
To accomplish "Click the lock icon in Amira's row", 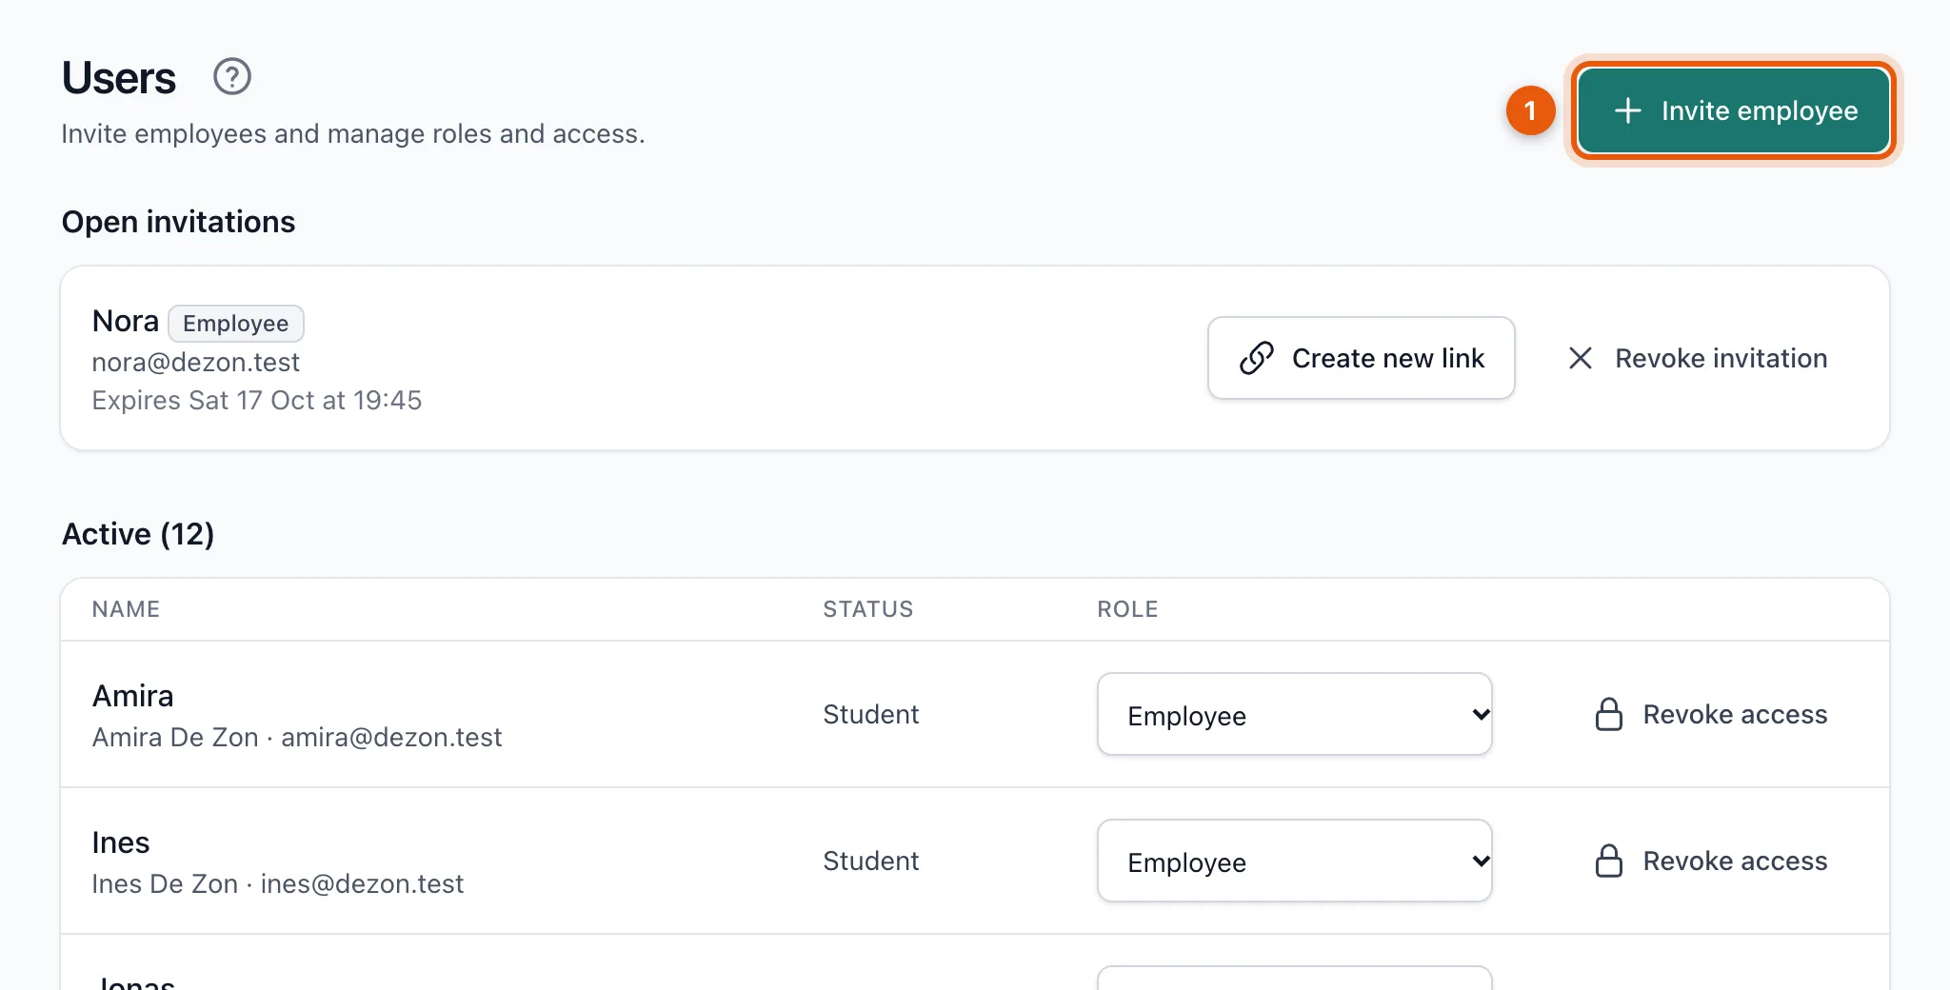I will [x=1609, y=714].
